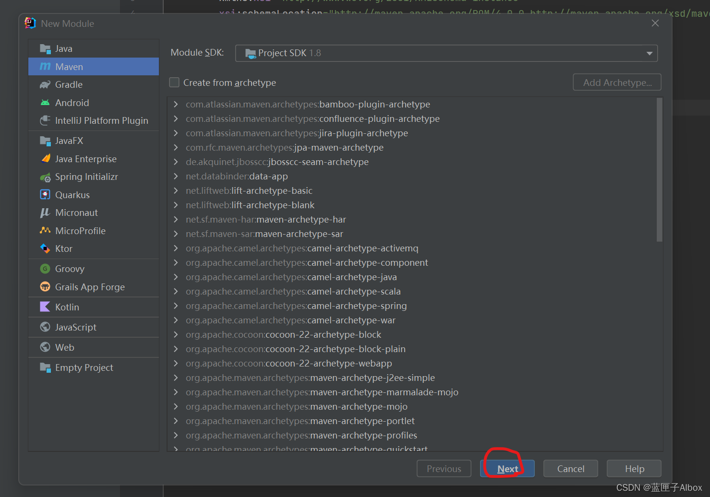Image resolution: width=710 pixels, height=497 pixels.
Task: Expand camel-archetype-activemq entry
Action: click(x=176, y=248)
